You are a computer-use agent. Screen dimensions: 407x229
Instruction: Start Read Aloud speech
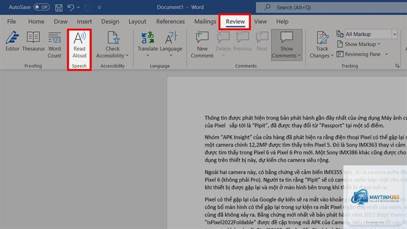(79, 45)
